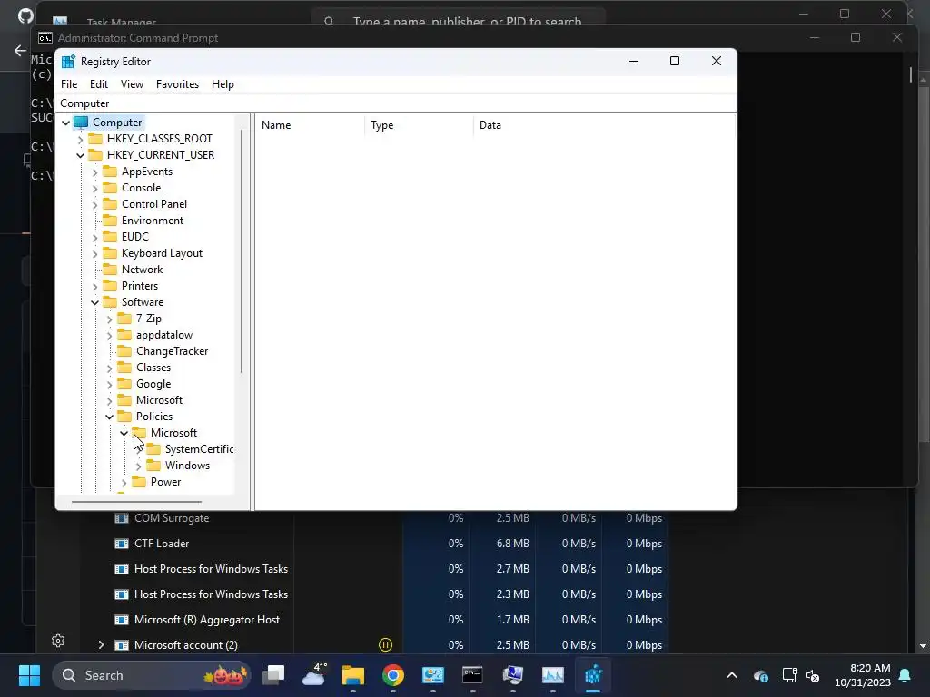The width and height of the screenshot is (930, 697).
Task: Open Task Manager settings gear
Action: coord(58,641)
